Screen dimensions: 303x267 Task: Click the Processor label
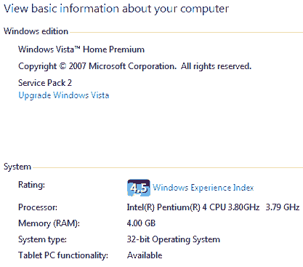click(38, 207)
